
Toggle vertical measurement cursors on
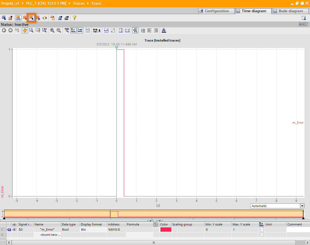click(121, 30)
